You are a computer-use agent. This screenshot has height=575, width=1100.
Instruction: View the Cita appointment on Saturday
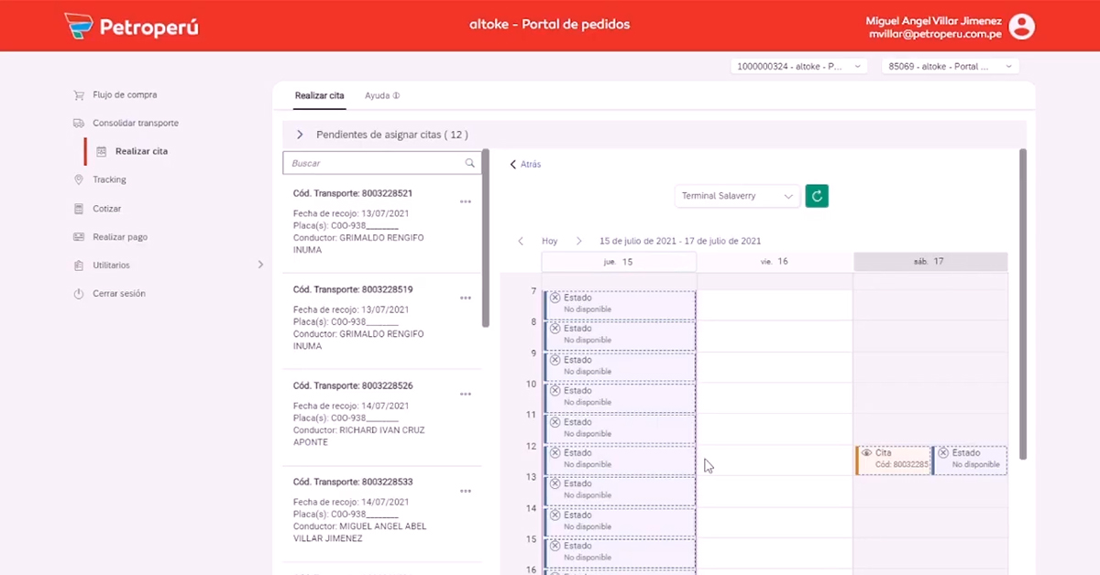893,460
